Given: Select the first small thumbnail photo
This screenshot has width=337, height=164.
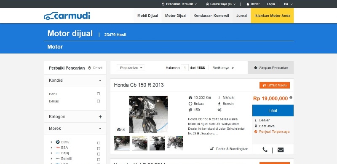Looking at the screenshot, I should click(x=122, y=143).
